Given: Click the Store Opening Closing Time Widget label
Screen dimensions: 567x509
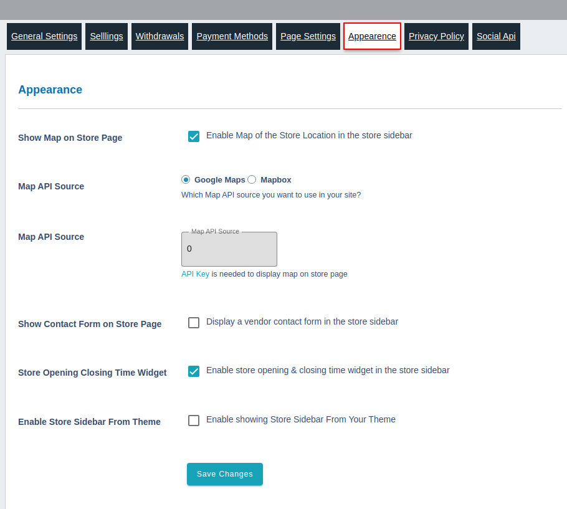Looking at the screenshot, I should coord(92,372).
